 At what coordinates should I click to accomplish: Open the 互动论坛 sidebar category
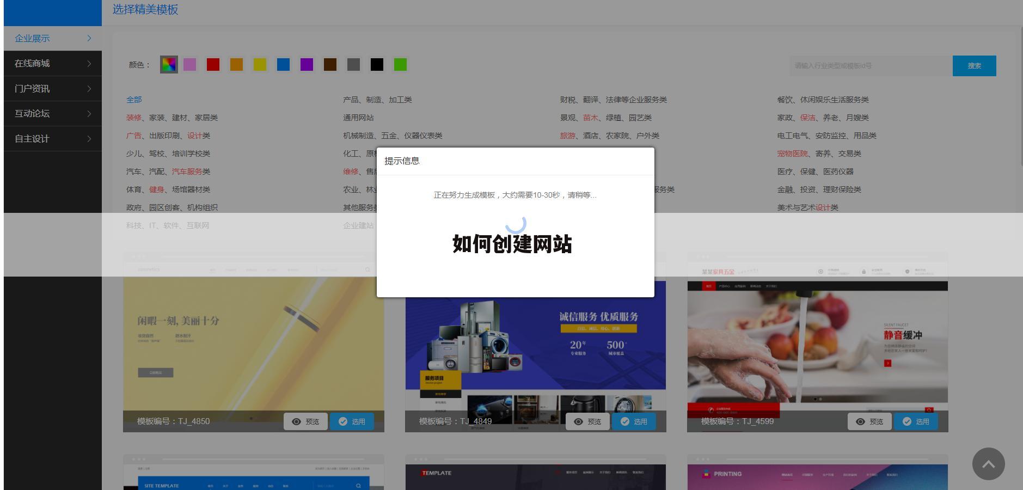(53, 113)
